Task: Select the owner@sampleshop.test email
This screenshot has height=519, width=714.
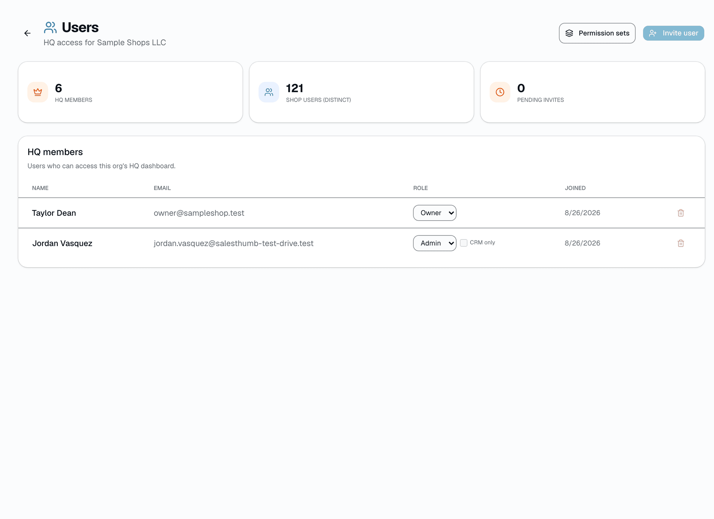Action: [199, 213]
